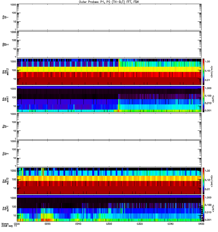Click the "thc fff 1" y-axis label
Image resolution: width=218 pixels, height=232 pixels.
pos(6,126)
